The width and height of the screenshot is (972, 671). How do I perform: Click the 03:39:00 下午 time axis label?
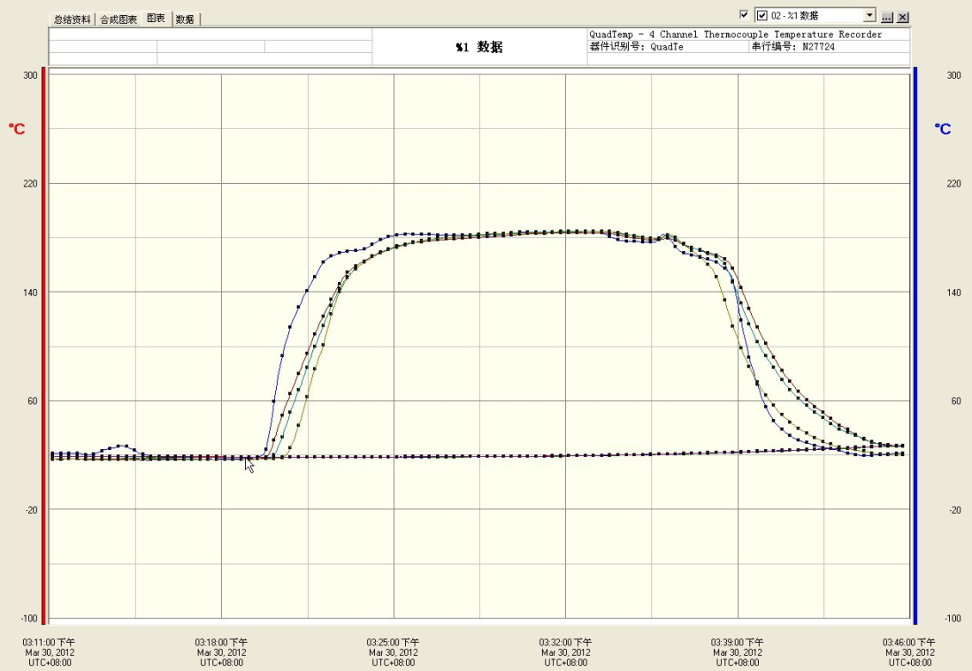point(738,643)
